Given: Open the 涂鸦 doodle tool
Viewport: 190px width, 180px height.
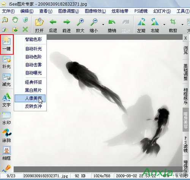Looking at the screenshot, I should click(6, 136).
